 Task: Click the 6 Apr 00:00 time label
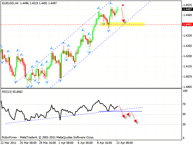click(x=85, y=143)
